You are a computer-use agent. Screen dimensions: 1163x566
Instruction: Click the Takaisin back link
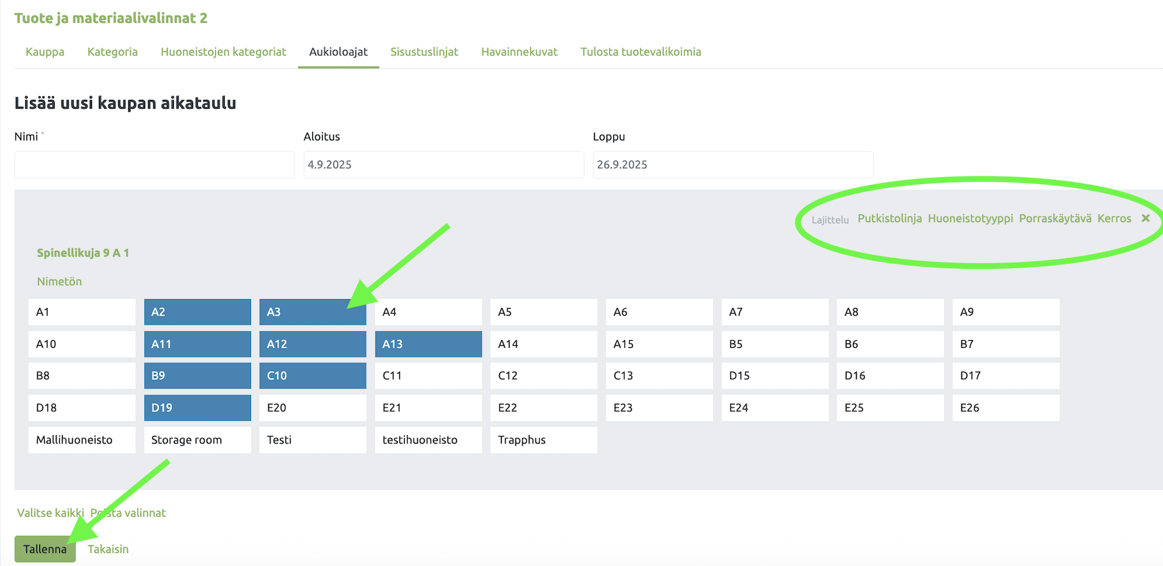click(108, 549)
